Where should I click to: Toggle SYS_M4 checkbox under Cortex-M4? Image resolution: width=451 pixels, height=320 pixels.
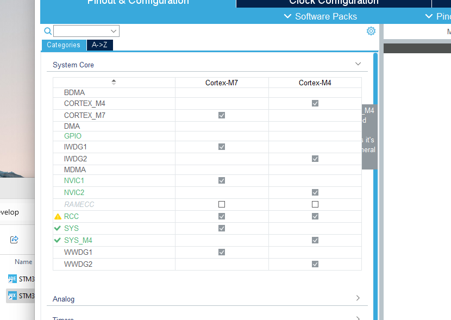tap(315, 240)
